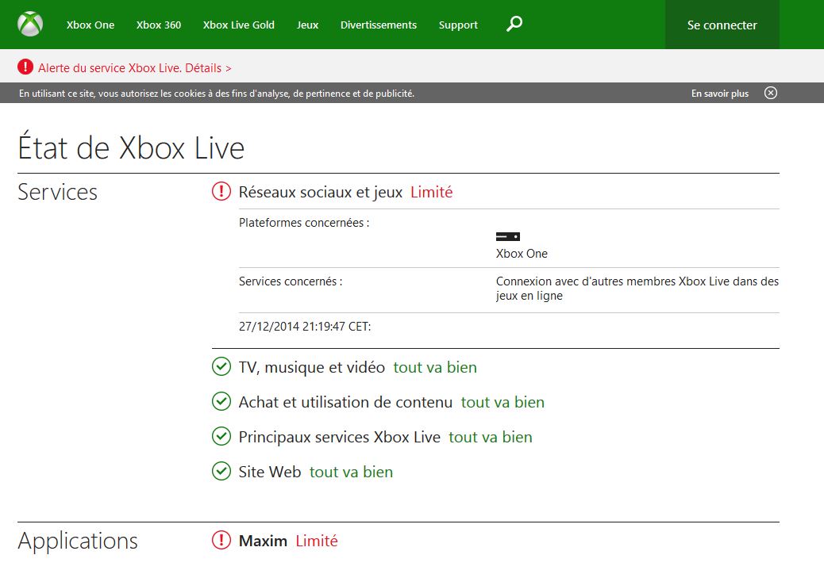824x574 pixels.
Task: Open the Support menu
Action: point(458,25)
